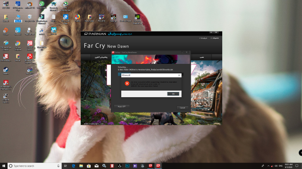Confirm the ISDone.dll error with OK
Image resolution: width=302 pixels, height=169 pixels.
173,94
